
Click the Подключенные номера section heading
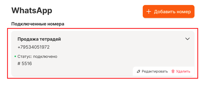(38, 24)
